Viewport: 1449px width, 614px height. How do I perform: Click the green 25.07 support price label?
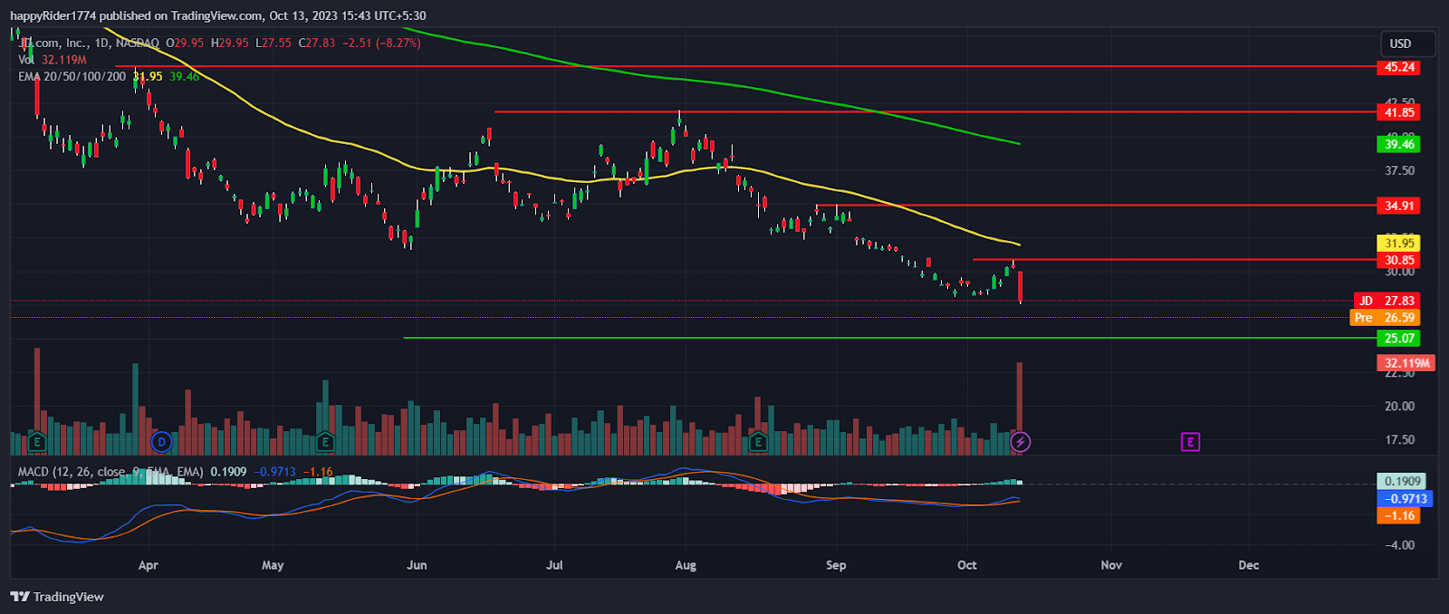(x=1399, y=339)
